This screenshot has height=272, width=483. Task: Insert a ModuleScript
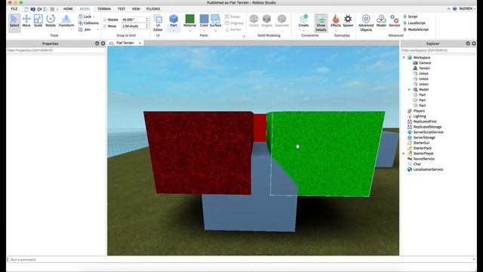[416, 29]
